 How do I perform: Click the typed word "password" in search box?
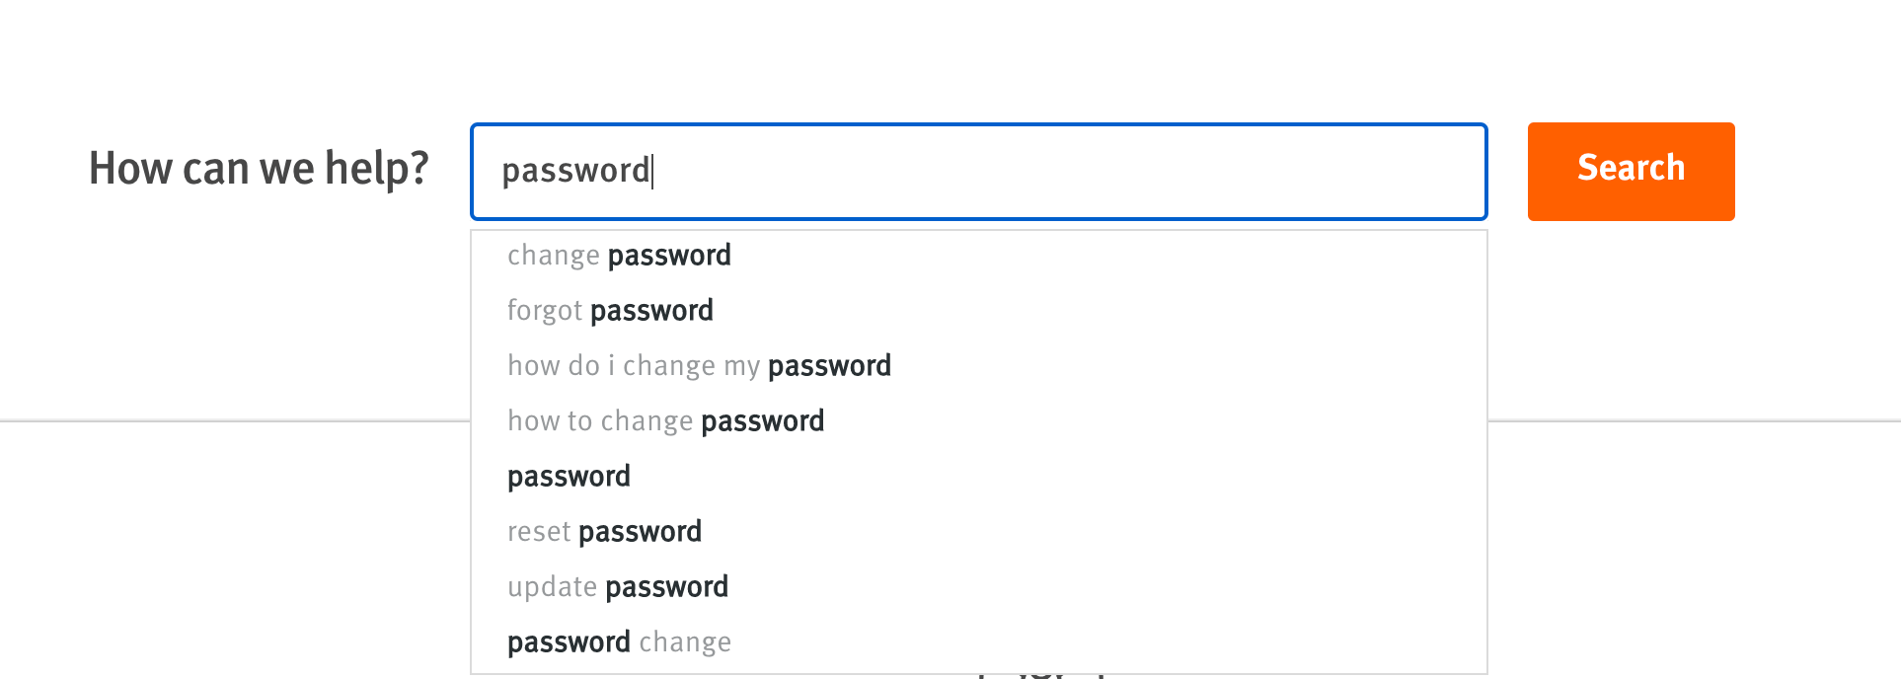[575, 171]
